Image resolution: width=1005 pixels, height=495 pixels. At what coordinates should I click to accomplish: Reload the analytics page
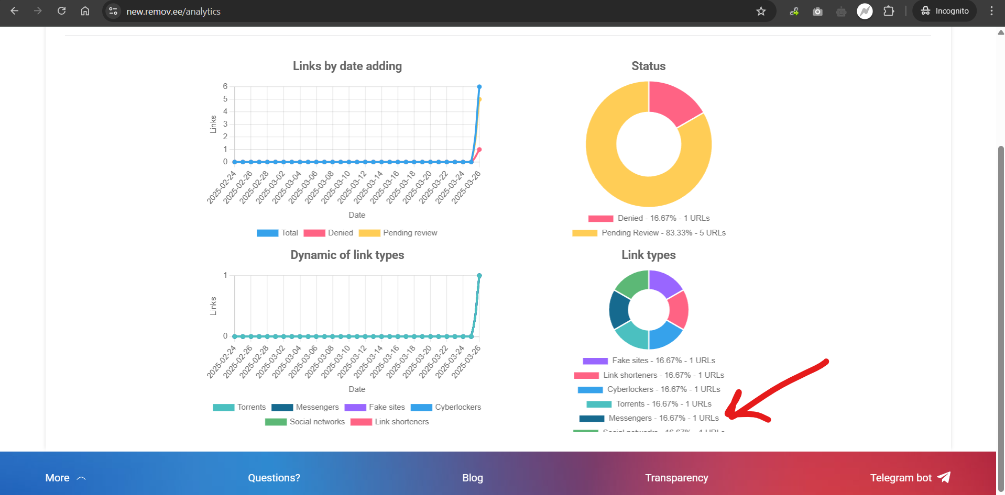tap(61, 11)
